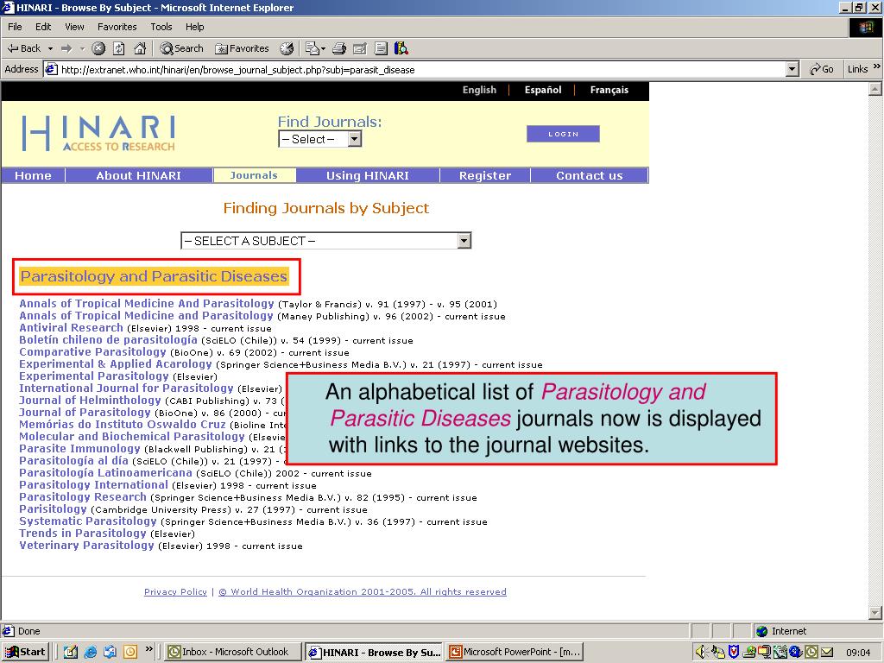Print the page with the printer icon
Screen dimensions: 884x663
(338, 48)
